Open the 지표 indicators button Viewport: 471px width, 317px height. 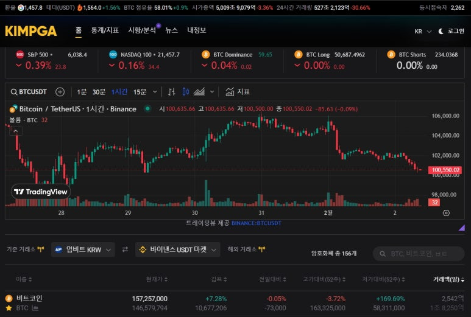coord(238,92)
